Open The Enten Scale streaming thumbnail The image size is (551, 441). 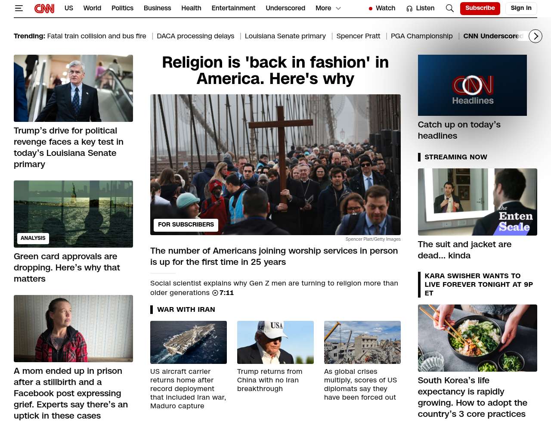point(477,202)
